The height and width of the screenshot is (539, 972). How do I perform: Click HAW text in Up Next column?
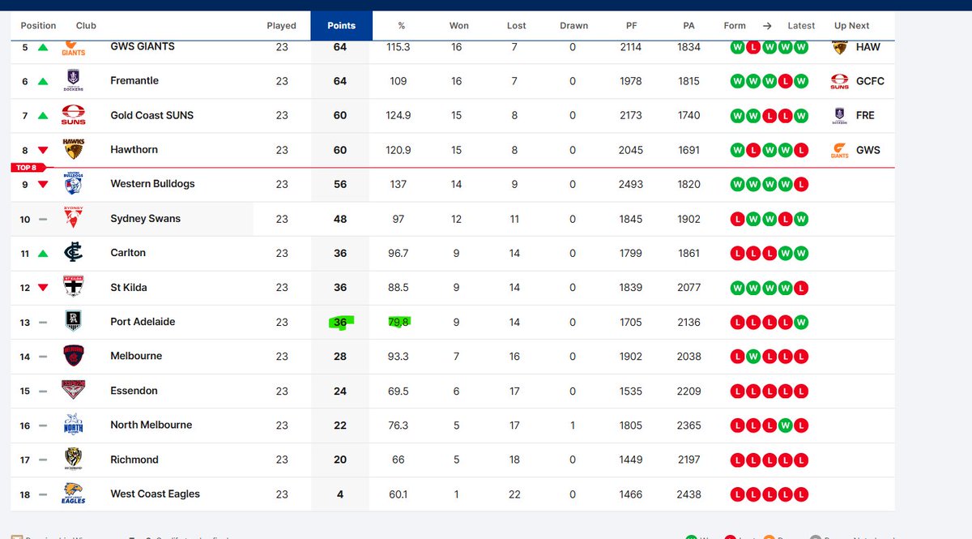pos(868,47)
